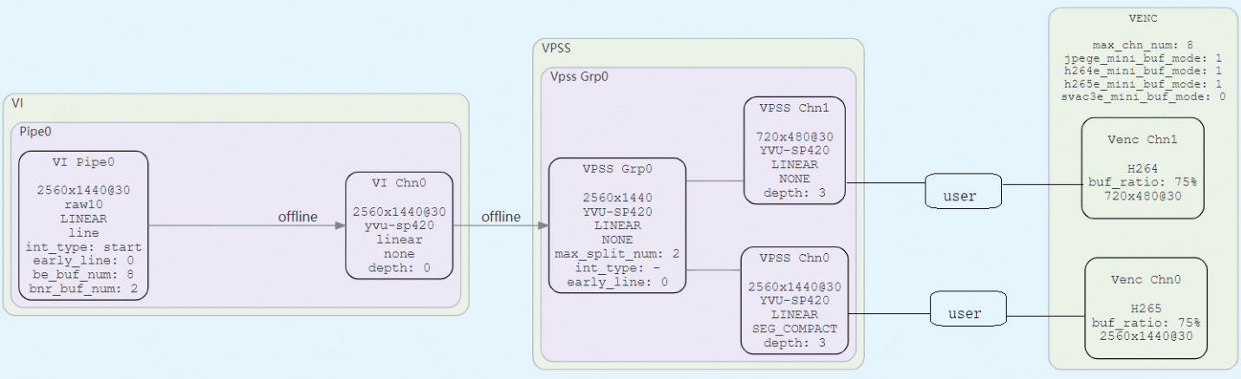The width and height of the screenshot is (1241, 379).
Task: Click early_line: 0 in VPSS Grp0
Action: (x=617, y=281)
